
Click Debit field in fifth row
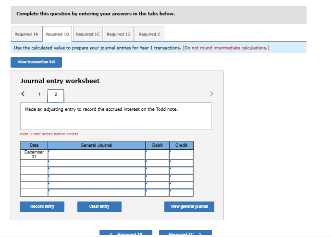coord(157,185)
